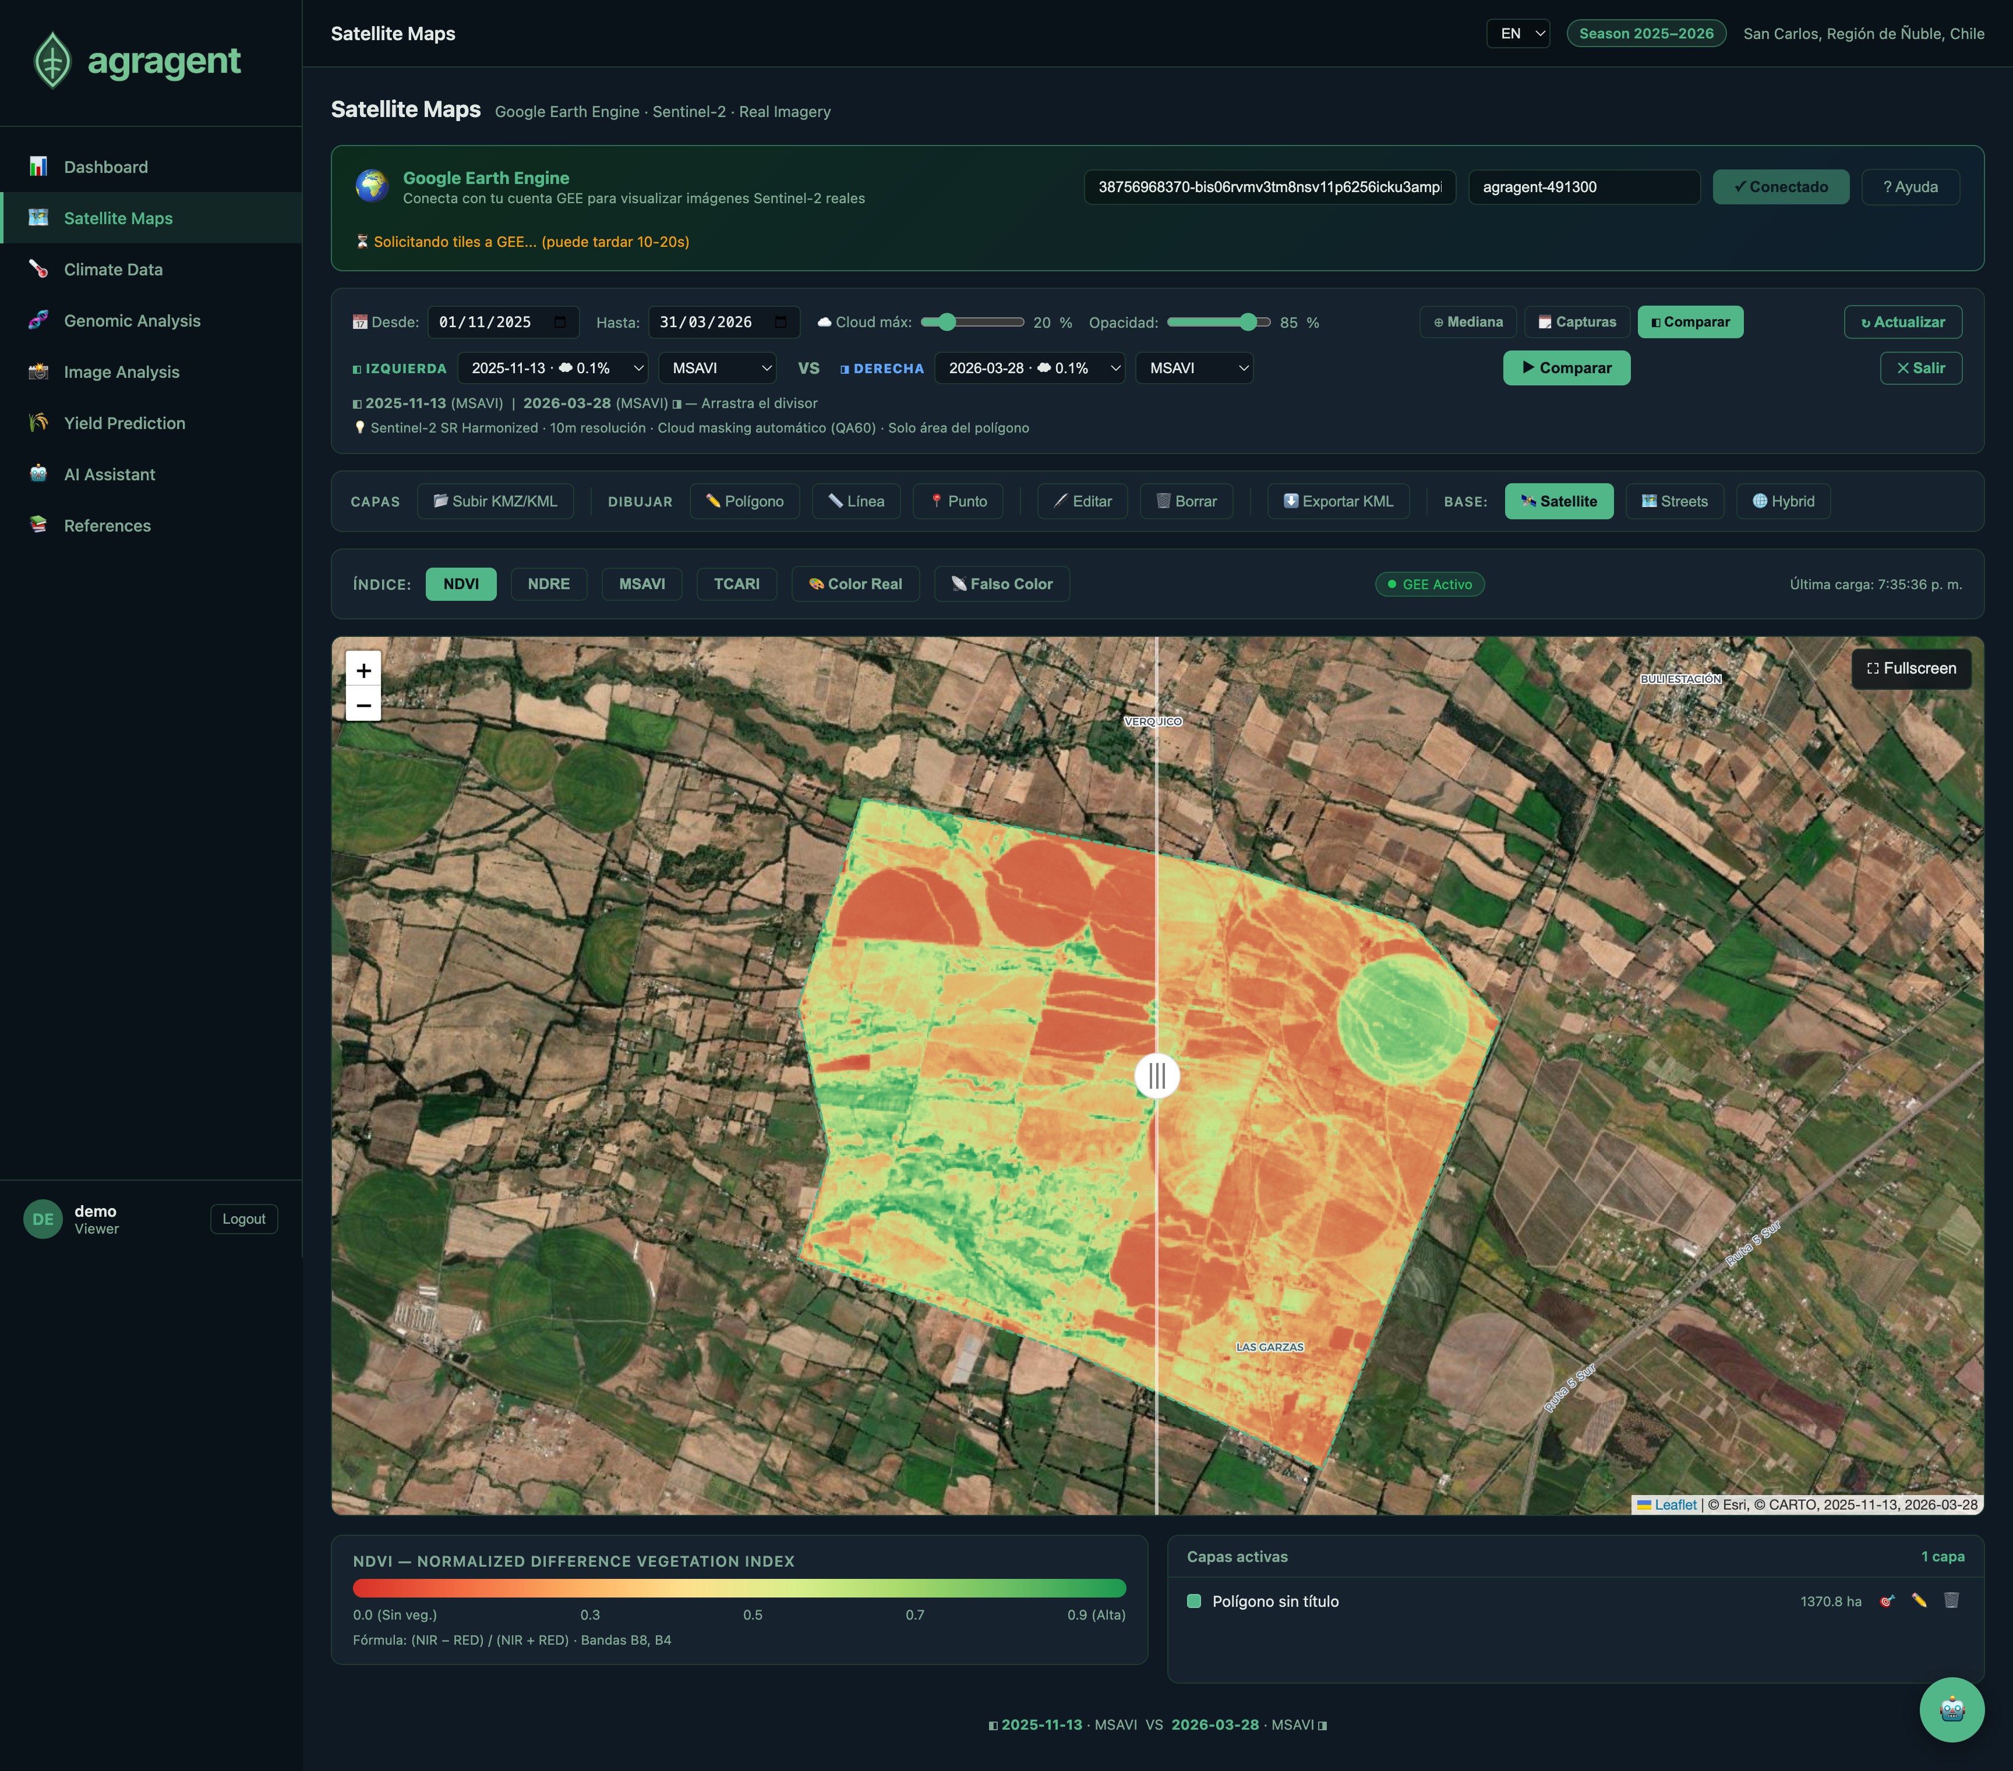
Task: Open the Borrar erase tool
Action: (x=1186, y=501)
